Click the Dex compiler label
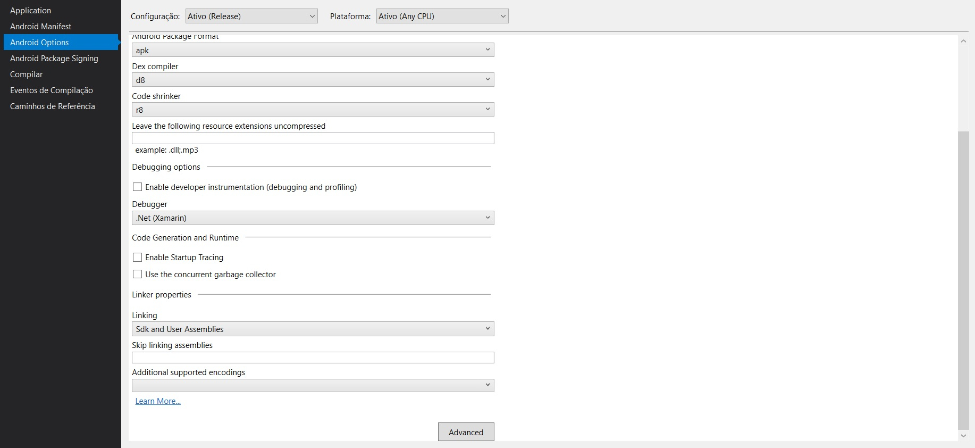 [155, 67]
